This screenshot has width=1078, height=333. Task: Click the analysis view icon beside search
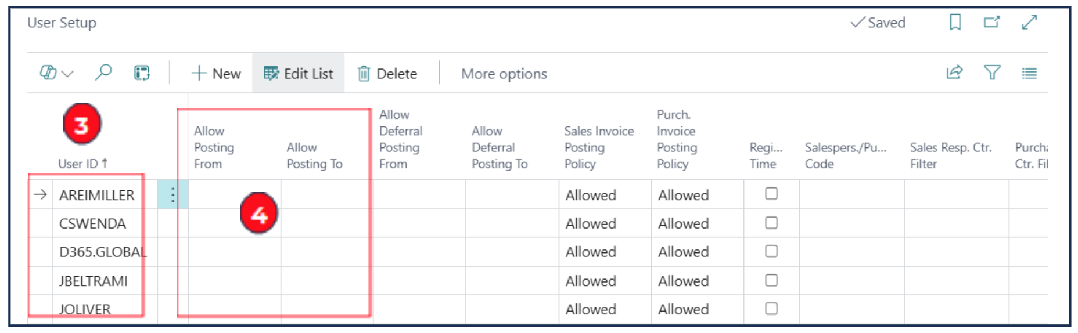[x=142, y=73]
